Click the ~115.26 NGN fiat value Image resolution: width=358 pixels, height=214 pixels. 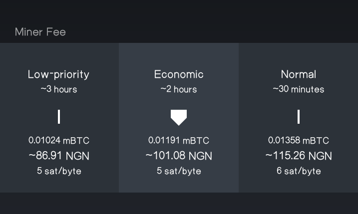[299, 156]
